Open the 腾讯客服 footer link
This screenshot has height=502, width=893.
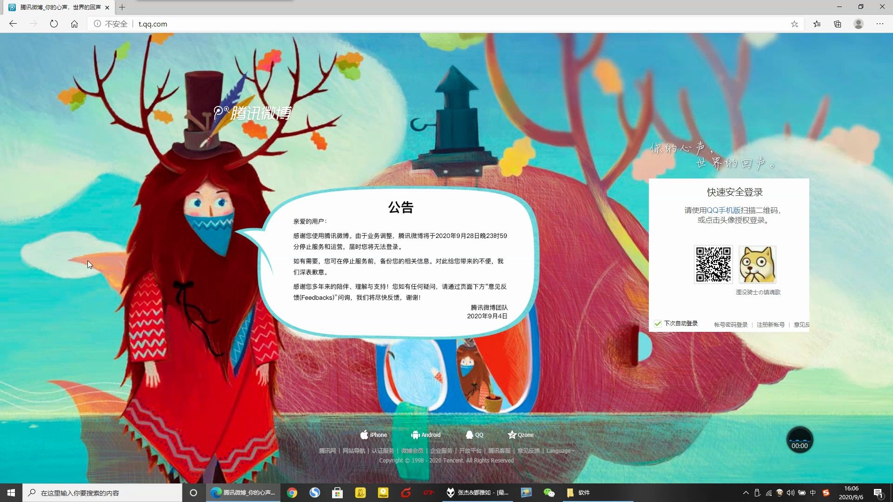tap(499, 450)
